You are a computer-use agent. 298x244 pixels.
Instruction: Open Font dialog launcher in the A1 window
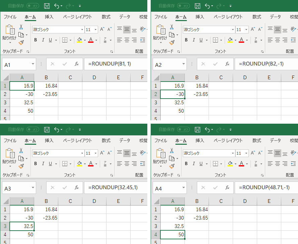tap(111, 51)
